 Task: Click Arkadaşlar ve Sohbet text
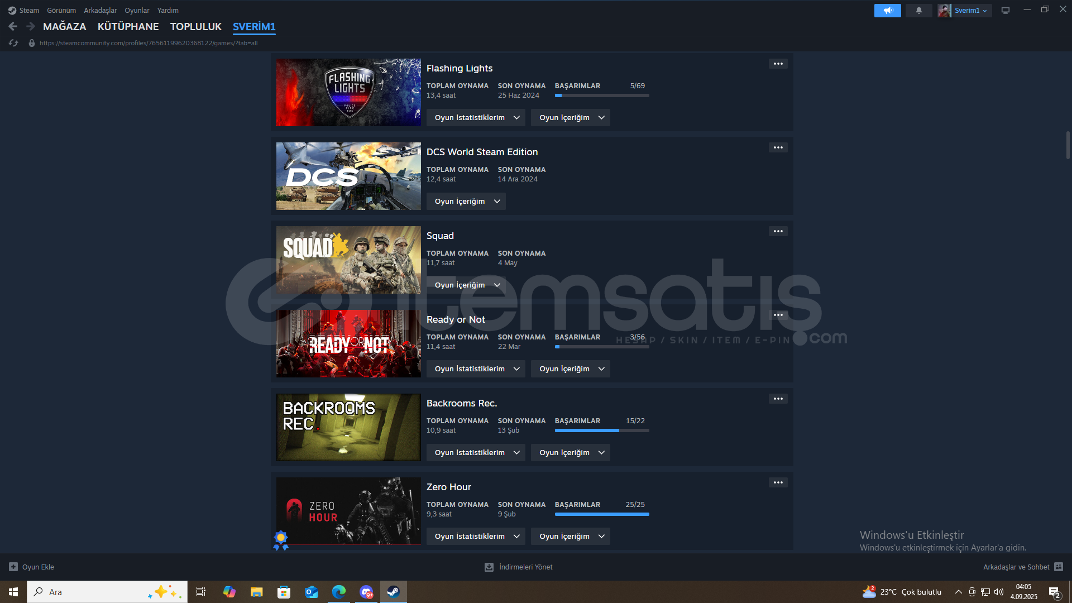(x=1016, y=567)
